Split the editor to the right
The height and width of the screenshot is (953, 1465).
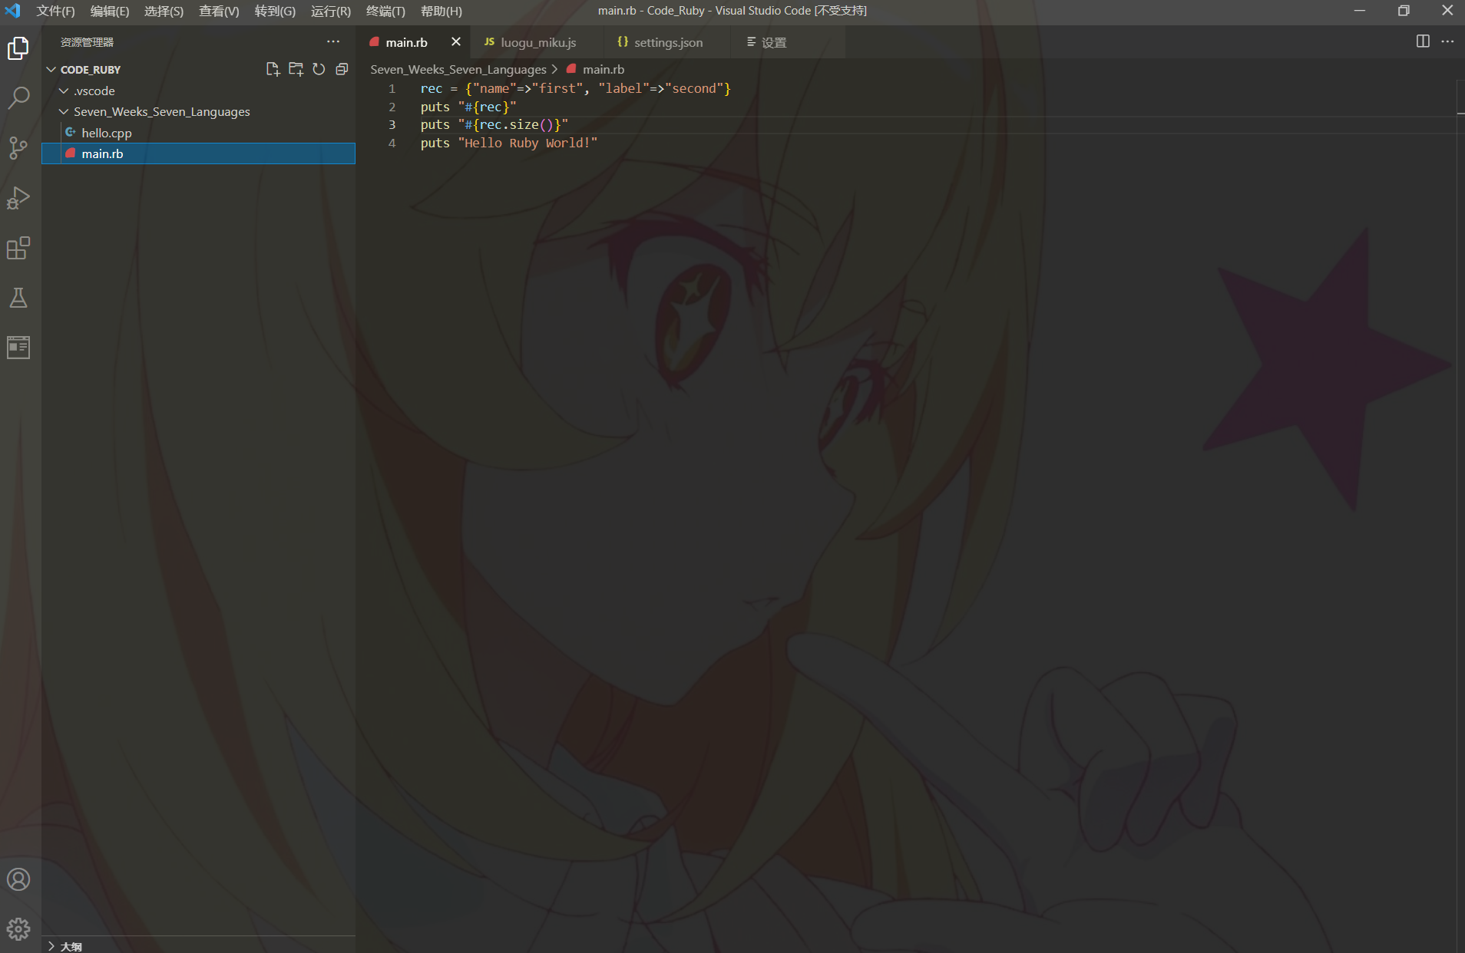(1423, 41)
